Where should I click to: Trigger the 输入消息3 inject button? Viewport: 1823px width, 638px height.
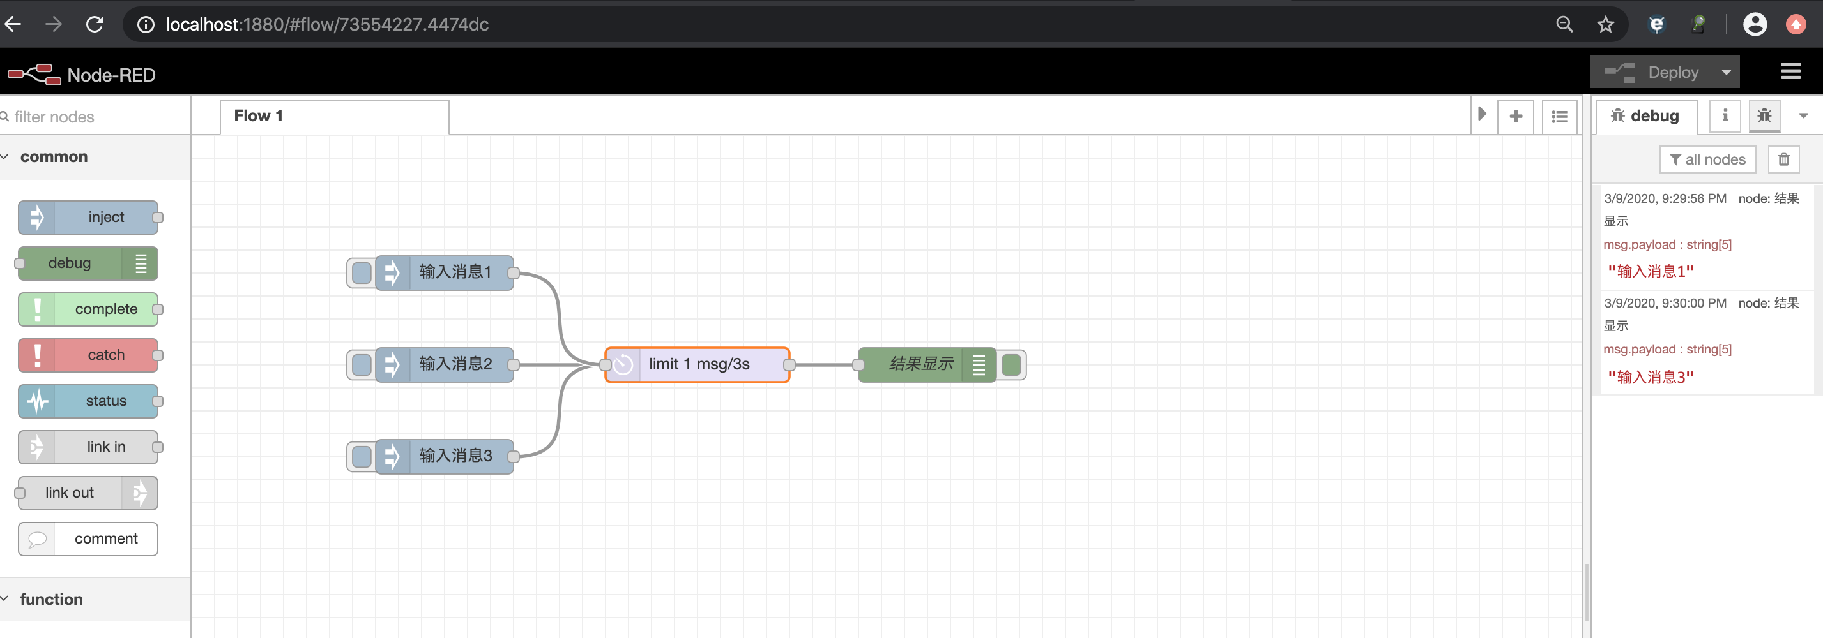pyautogui.click(x=362, y=456)
